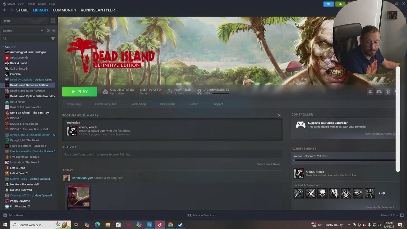Open the Support link
Viewport: 407px width, 229px height.
[x=217, y=104]
